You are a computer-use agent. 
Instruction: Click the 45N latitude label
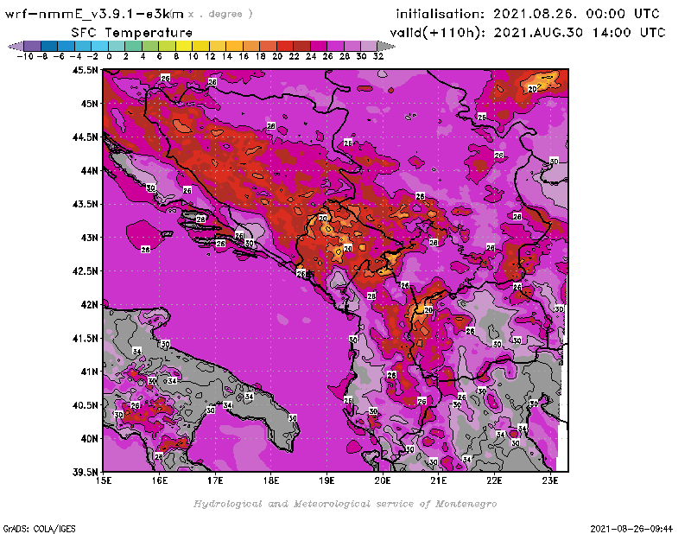(89, 104)
